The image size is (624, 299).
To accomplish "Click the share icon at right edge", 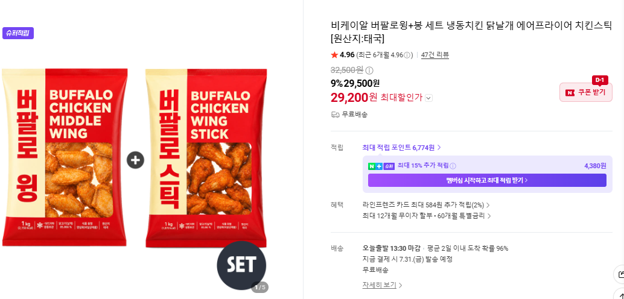I will [x=620, y=274].
